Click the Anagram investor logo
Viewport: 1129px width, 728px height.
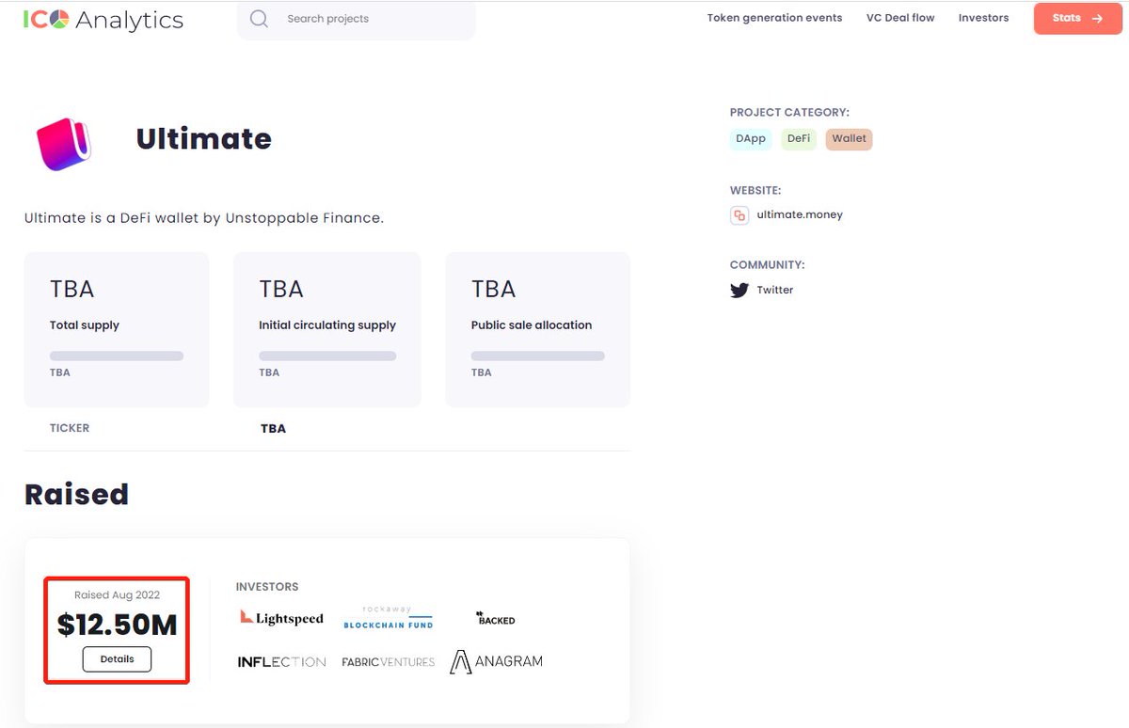(496, 661)
